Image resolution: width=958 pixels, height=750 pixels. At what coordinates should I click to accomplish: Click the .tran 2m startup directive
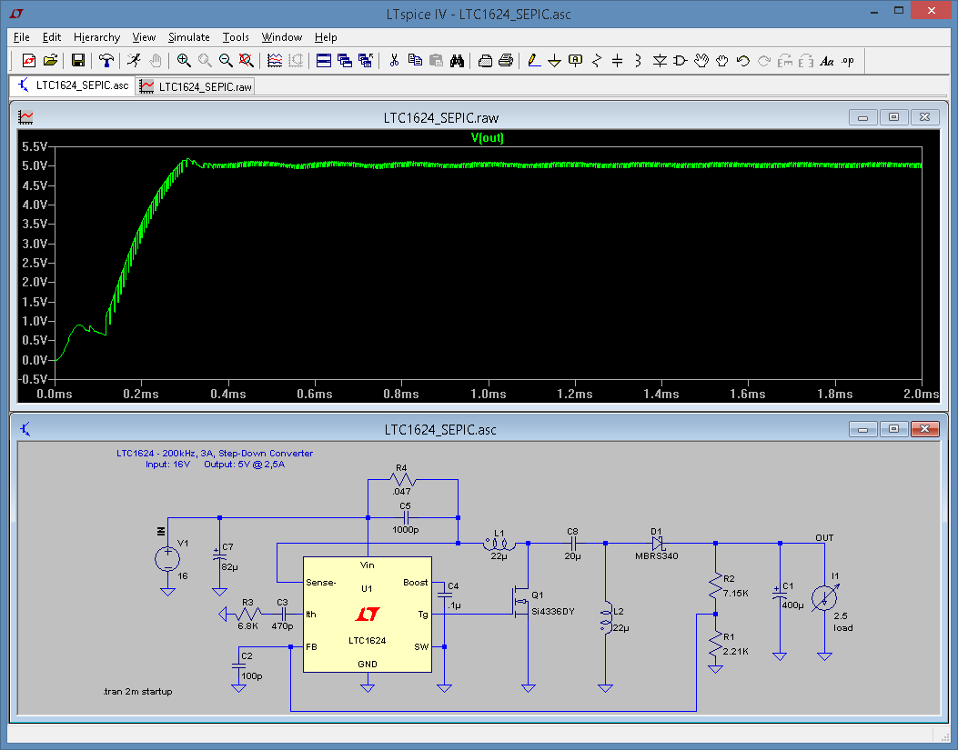click(x=137, y=692)
